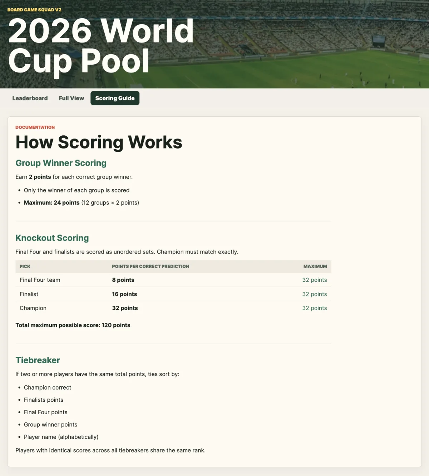Select the Final Four team row
Viewport: 429px width, 476px height.
pyautogui.click(x=173, y=280)
